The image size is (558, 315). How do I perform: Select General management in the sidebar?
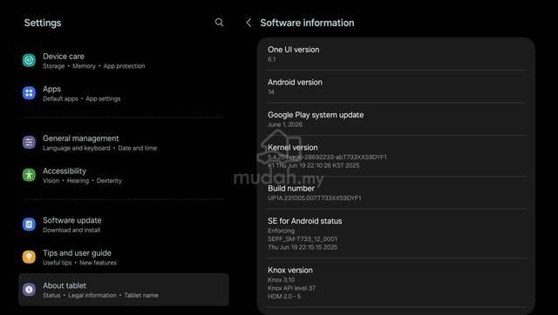coord(124,143)
